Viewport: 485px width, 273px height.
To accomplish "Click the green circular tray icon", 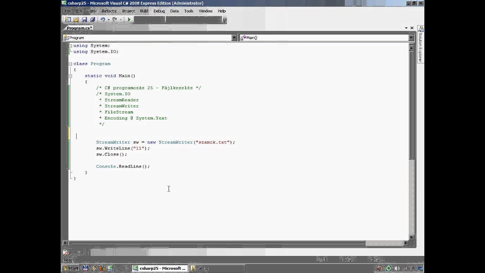I will [x=388, y=268].
